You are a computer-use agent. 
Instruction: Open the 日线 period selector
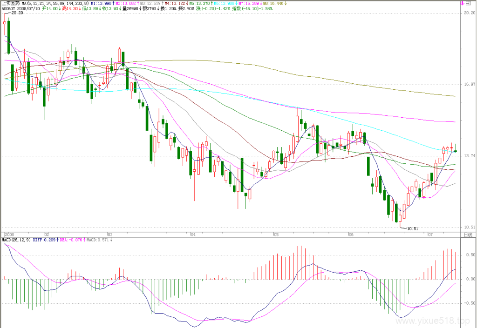click(x=468, y=234)
